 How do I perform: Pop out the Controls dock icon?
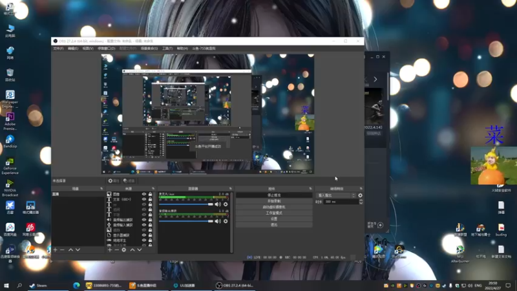click(x=310, y=189)
